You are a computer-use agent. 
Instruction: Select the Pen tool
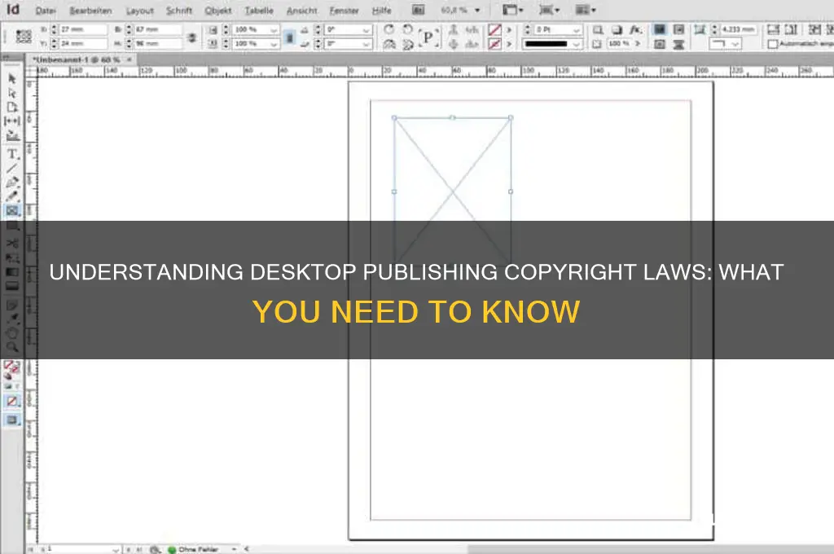pos(11,182)
